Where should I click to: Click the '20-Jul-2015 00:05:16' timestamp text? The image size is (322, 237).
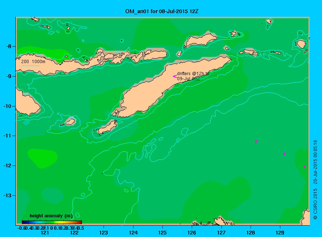(x=315, y=162)
